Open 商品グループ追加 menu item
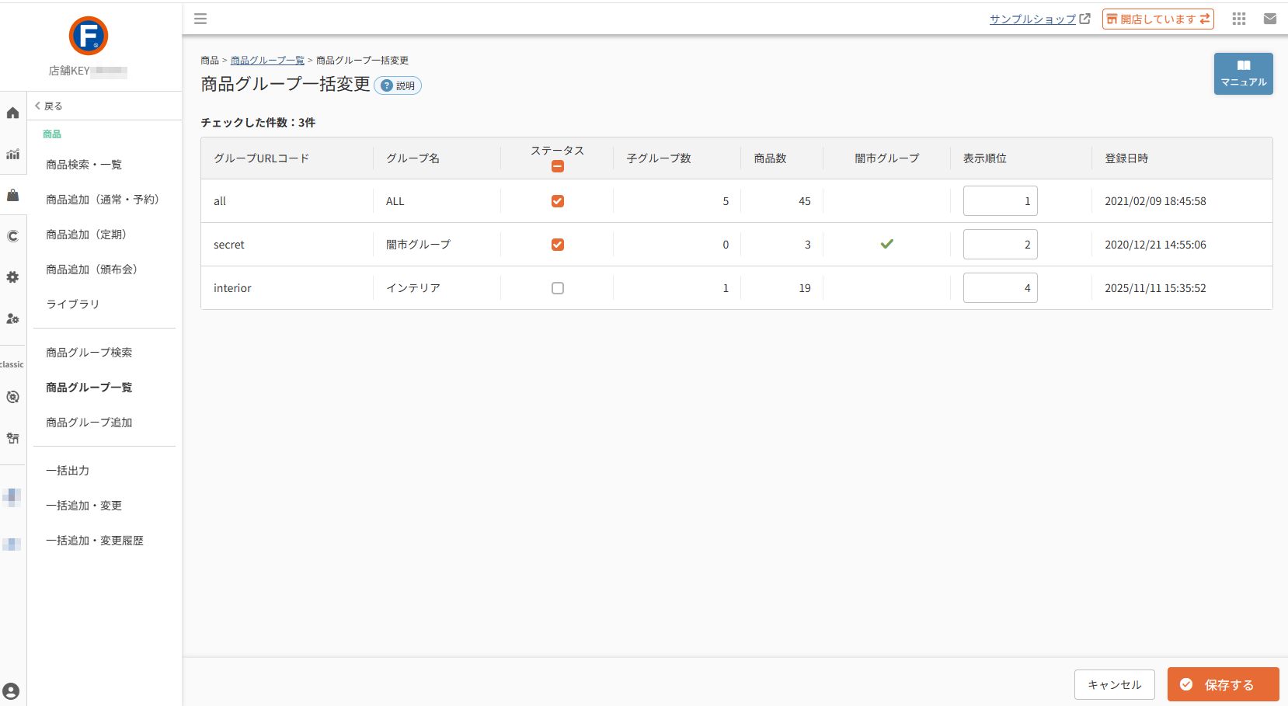The width and height of the screenshot is (1288, 706). coord(89,423)
